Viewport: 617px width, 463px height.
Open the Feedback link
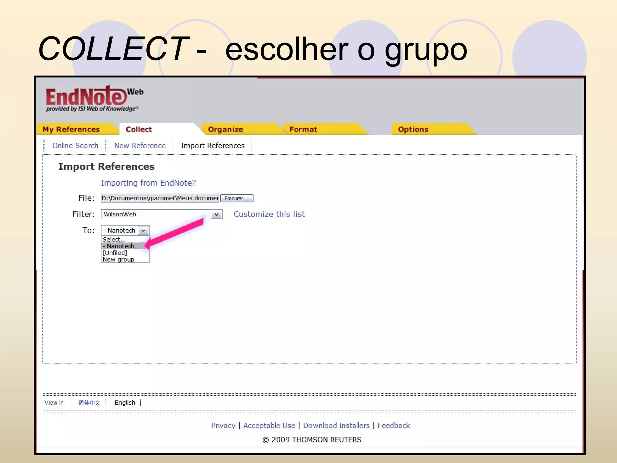pyautogui.click(x=394, y=426)
